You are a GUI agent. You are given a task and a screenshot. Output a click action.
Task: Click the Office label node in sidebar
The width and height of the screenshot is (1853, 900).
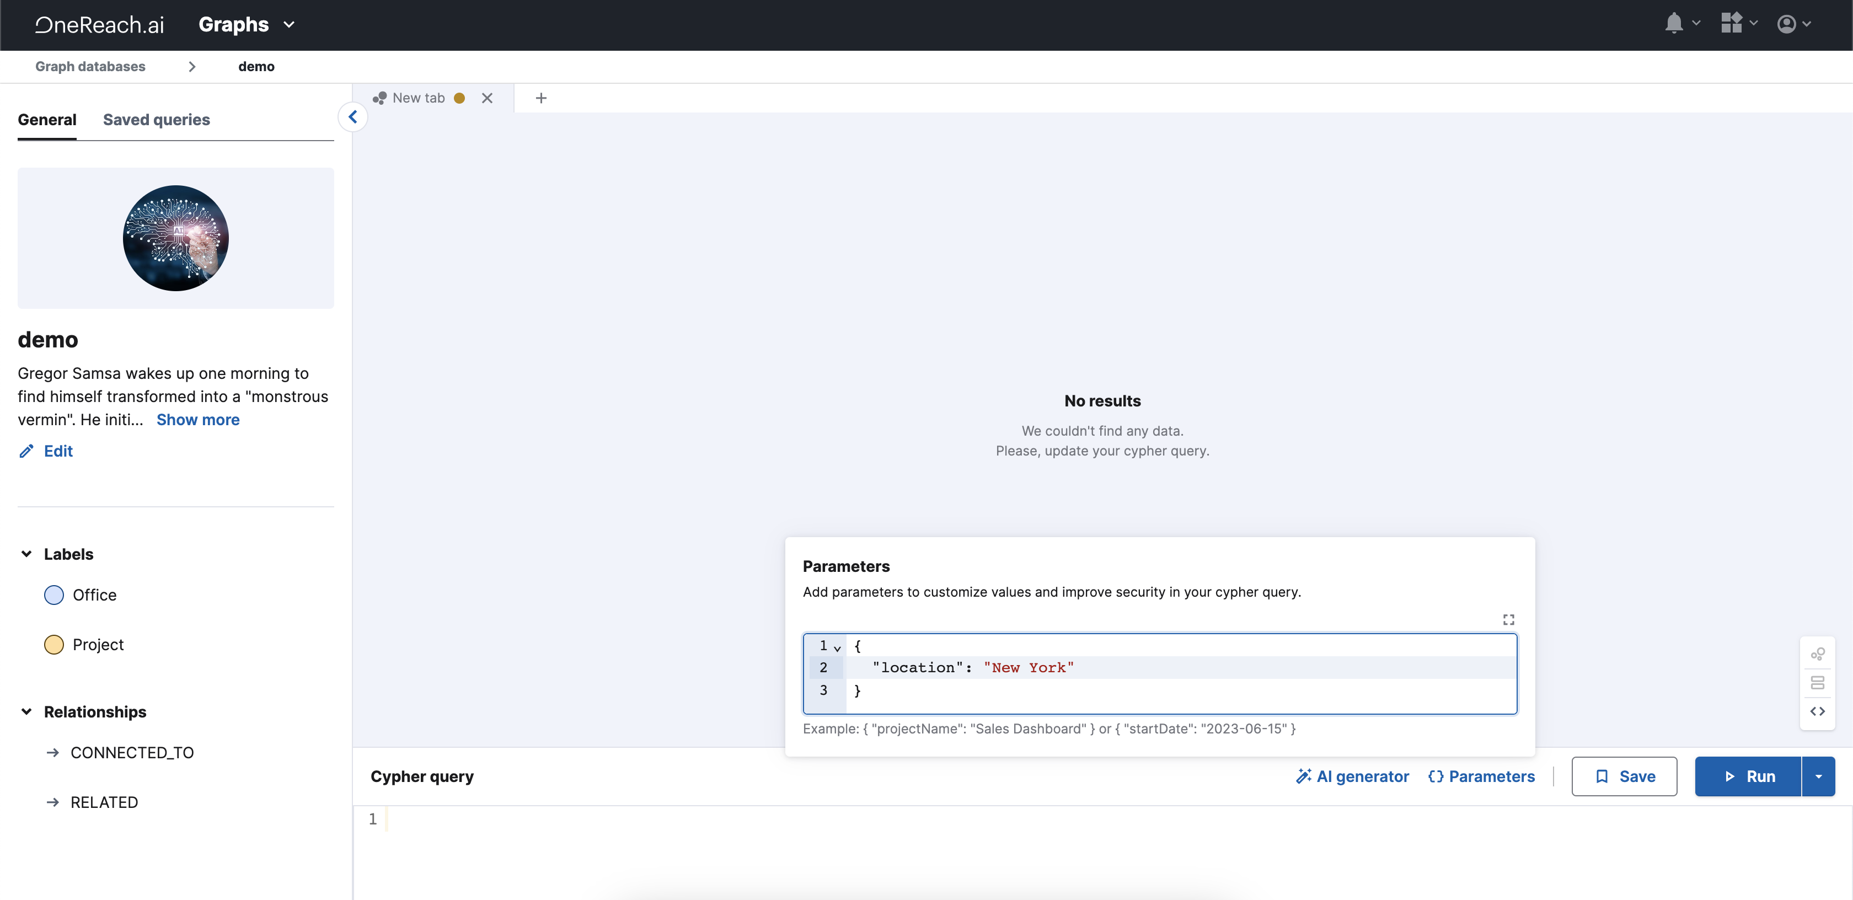coord(94,594)
